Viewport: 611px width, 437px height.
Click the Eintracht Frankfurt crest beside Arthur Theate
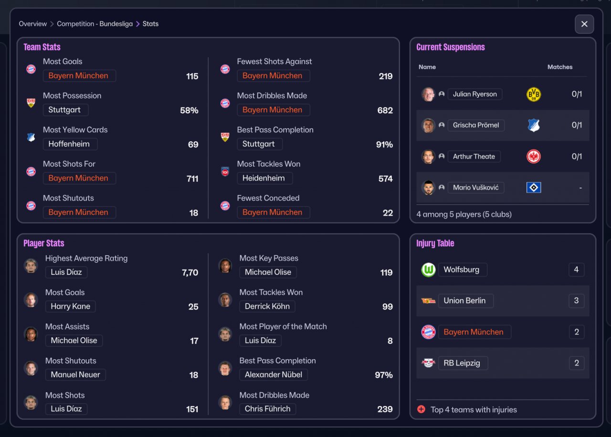click(x=533, y=156)
